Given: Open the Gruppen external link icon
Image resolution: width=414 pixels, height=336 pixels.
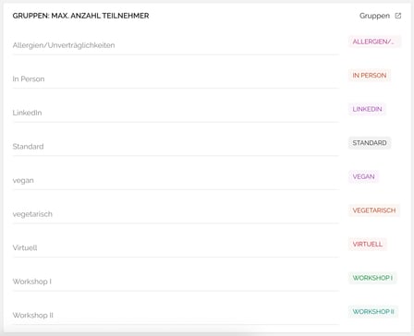Looking at the screenshot, I should click(x=398, y=16).
